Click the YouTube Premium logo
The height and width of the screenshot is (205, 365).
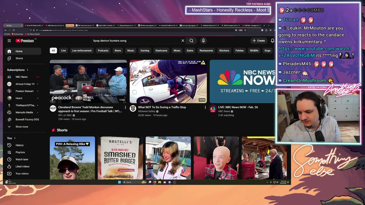25,41
